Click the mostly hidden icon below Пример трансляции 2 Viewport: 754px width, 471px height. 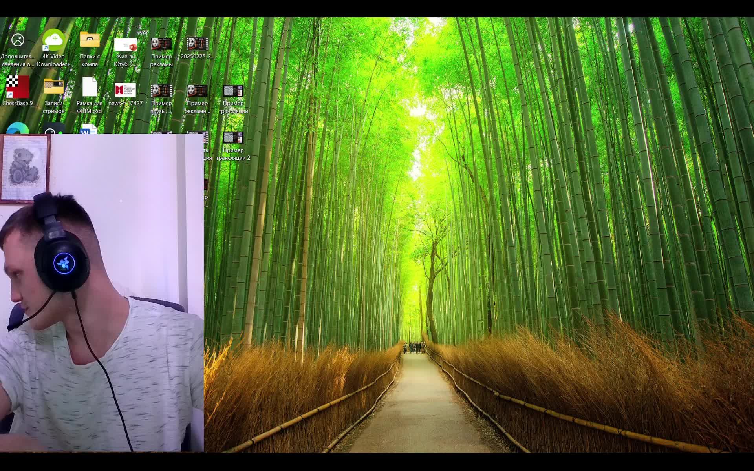(206, 184)
